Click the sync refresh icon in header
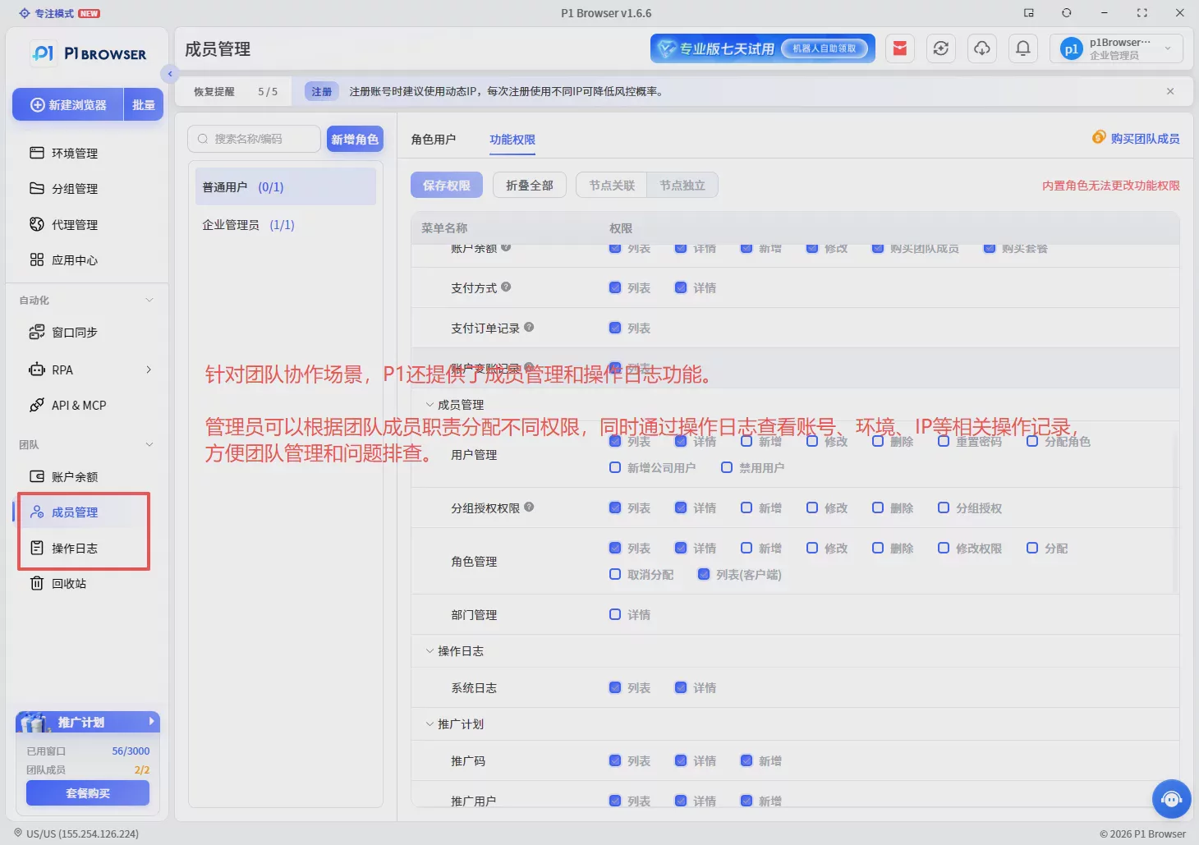The width and height of the screenshot is (1199, 845). coord(941,48)
